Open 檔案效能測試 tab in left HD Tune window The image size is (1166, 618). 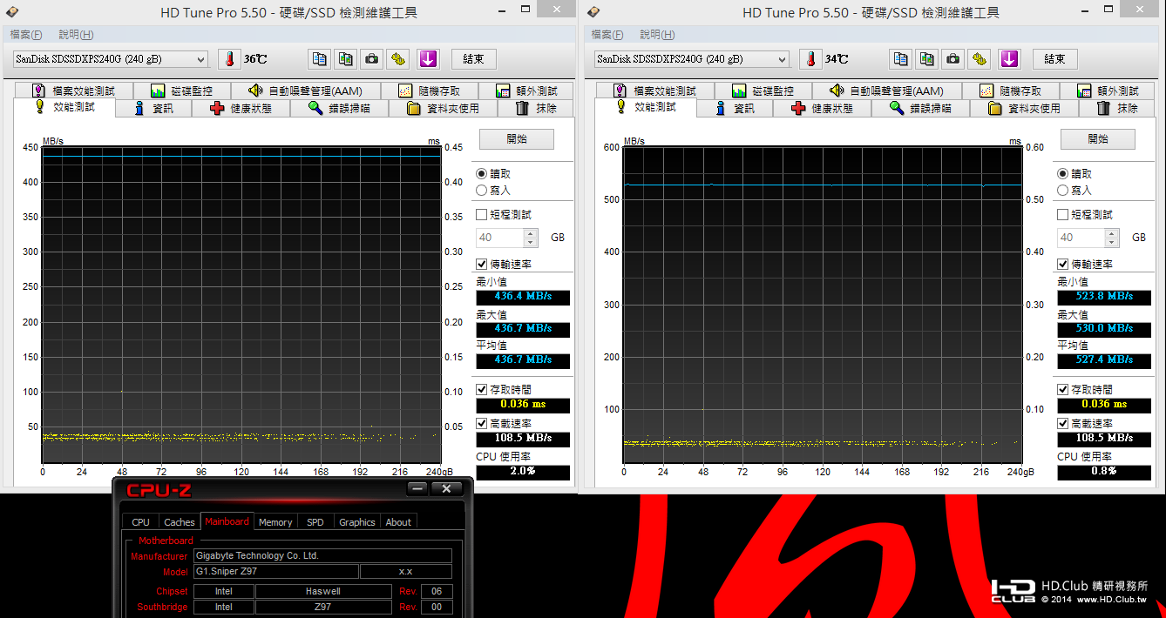click(x=74, y=91)
